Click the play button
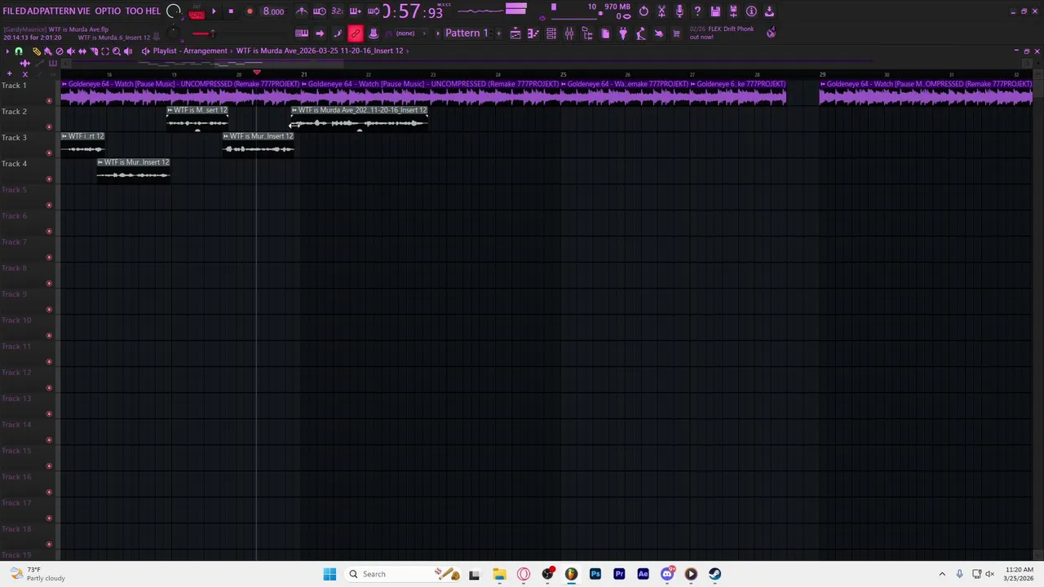The height and width of the screenshot is (587, 1044). (x=214, y=11)
